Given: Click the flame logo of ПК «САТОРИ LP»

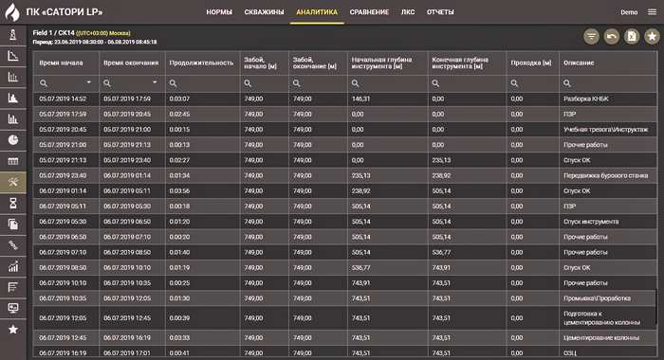Looking at the screenshot, I should pyautogui.click(x=12, y=12).
